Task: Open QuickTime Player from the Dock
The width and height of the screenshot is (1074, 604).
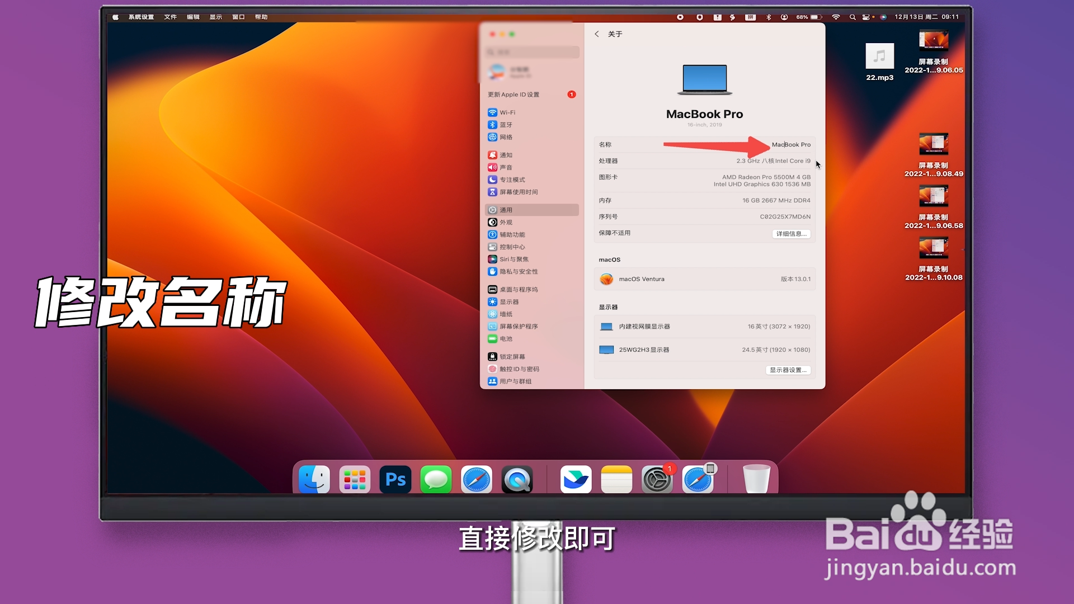Action: [517, 479]
